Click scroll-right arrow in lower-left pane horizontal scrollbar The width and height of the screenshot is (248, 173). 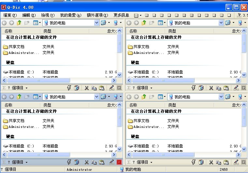114,155
